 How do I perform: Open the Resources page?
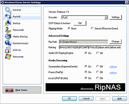click(22, 57)
